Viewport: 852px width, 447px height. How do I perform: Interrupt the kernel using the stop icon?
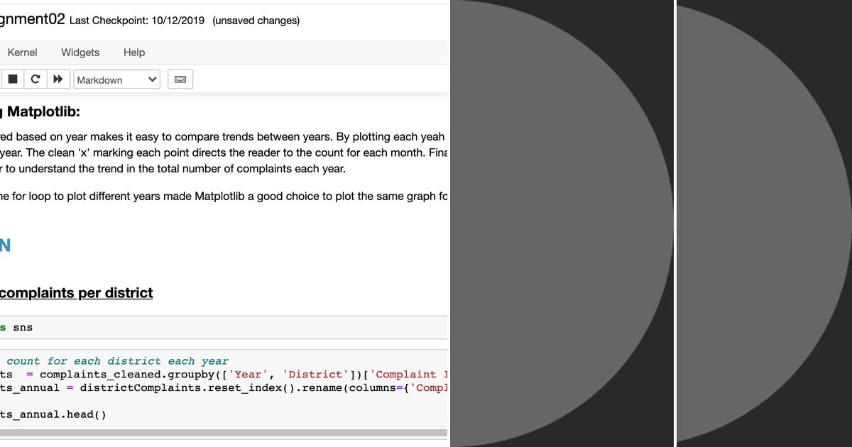coord(12,78)
